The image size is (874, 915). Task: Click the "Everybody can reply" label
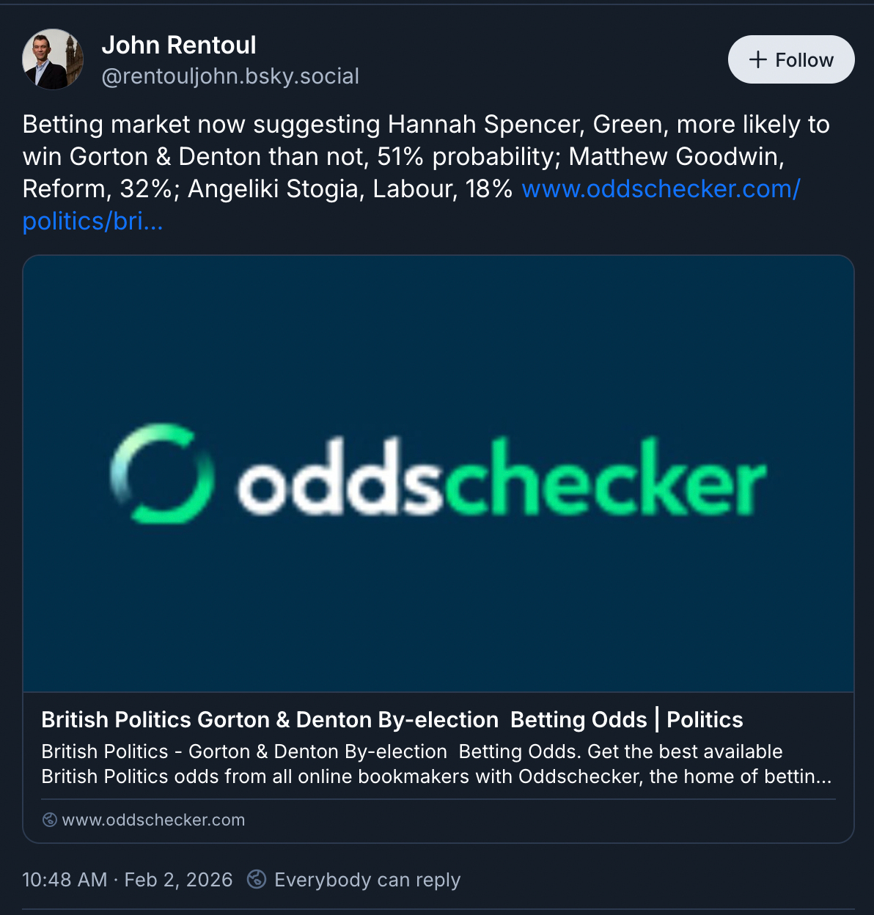367,879
